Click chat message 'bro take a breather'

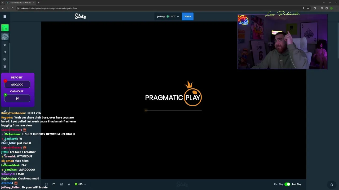click(23, 152)
